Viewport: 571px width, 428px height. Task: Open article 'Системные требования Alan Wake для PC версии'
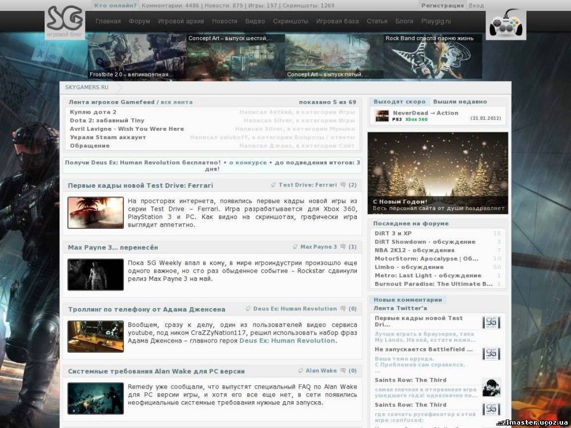pyautogui.click(x=156, y=372)
